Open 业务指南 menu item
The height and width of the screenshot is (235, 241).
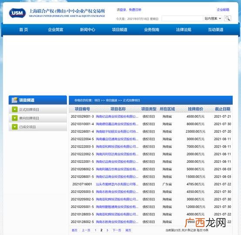click(151, 30)
